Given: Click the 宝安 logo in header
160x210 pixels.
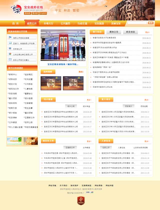Looking at the screenshot, I should [x=16, y=9].
